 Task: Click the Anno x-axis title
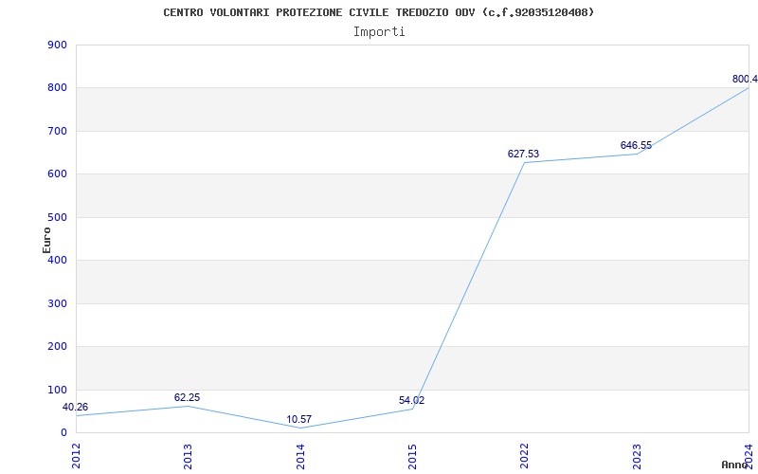click(x=735, y=465)
